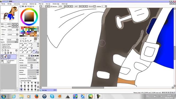The width and height of the screenshot is (176, 99).
Task: Show the RGB slider panel
Action: [23, 6]
